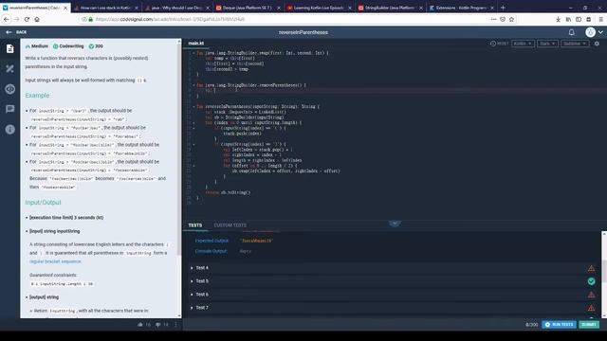Close the 'How can I use stack' tab
607x341 pixels.
137,8
